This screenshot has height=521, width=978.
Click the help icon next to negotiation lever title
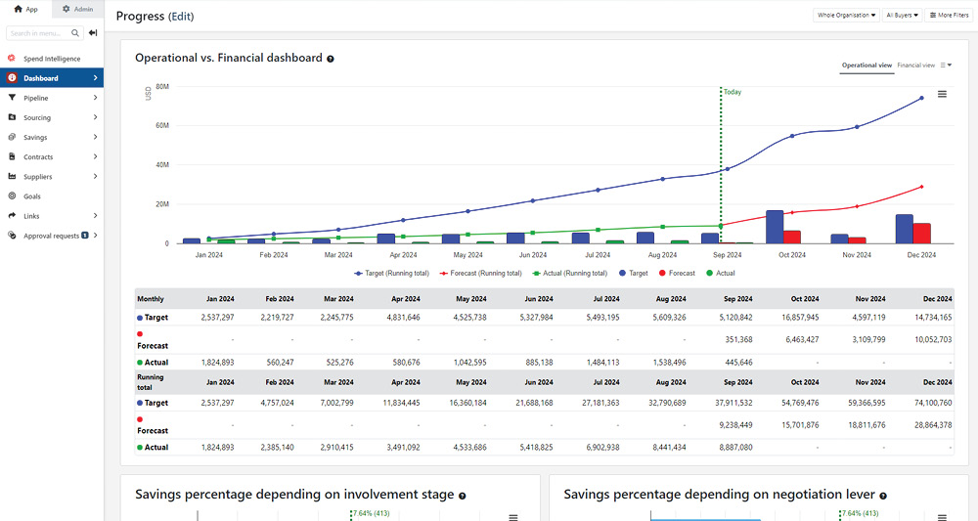pyautogui.click(x=883, y=496)
